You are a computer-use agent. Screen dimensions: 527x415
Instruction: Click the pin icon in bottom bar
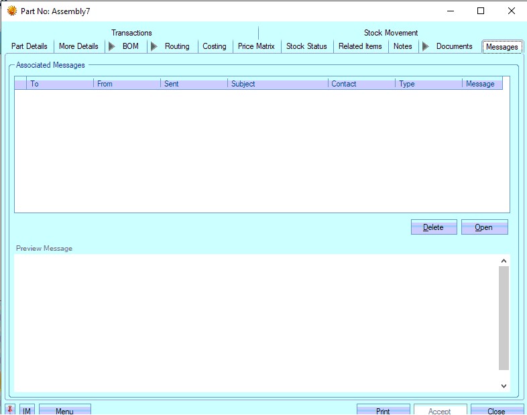click(10, 410)
